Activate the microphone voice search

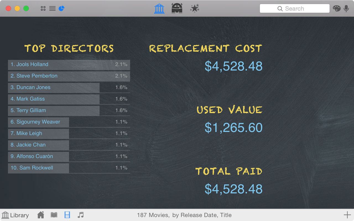tap(346, 9)
